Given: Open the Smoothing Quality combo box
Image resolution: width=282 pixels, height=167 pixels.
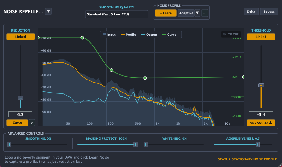Looking at the screenshot, I should coord(117,14).
